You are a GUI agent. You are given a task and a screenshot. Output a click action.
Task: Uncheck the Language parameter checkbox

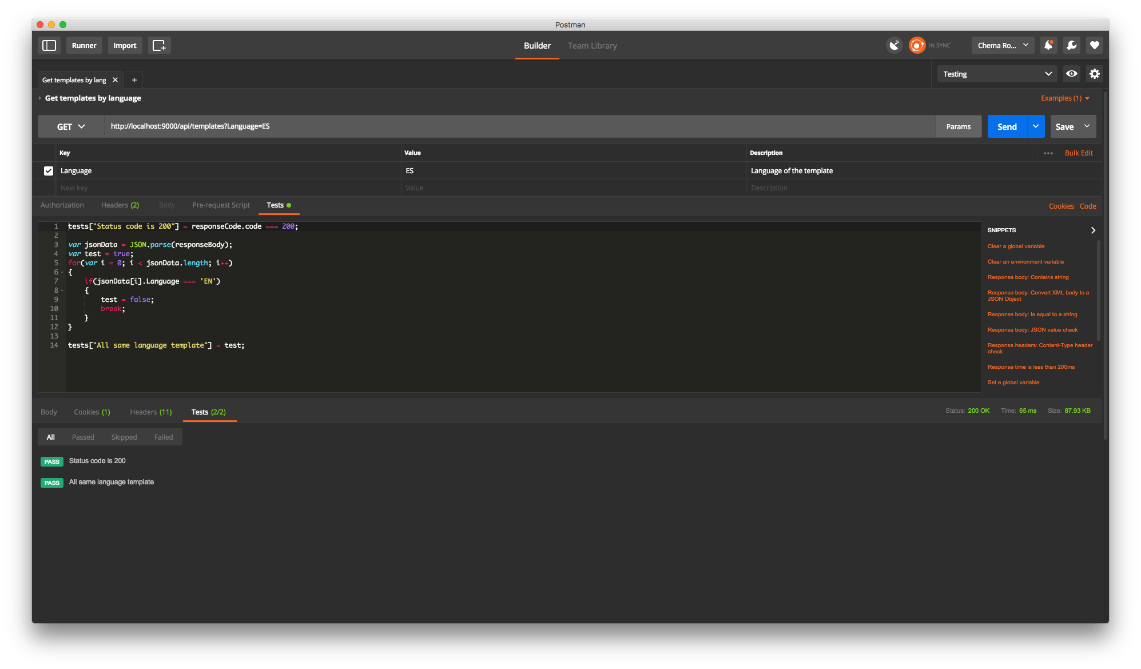(49, 170)
